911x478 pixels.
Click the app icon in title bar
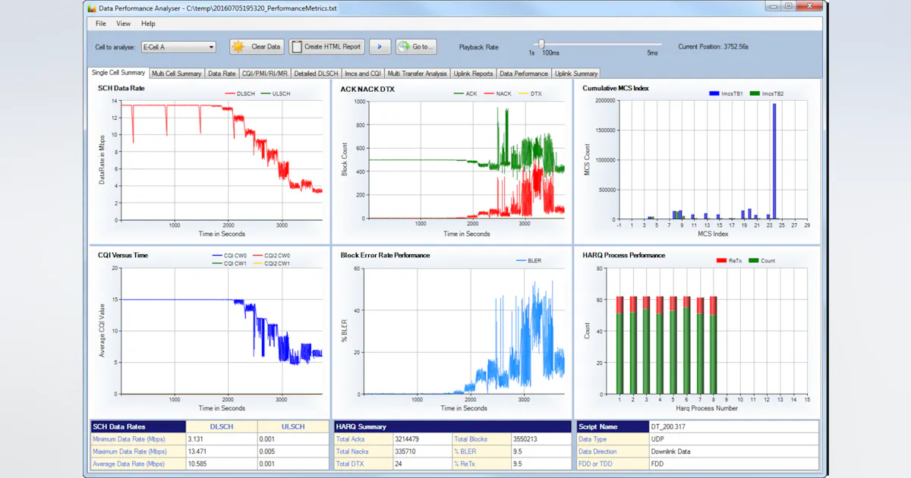click(x=92, y=7)
